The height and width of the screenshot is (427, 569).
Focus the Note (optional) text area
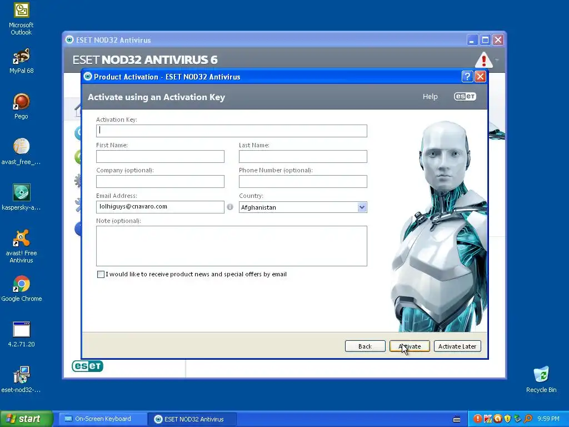coord(232,246)
